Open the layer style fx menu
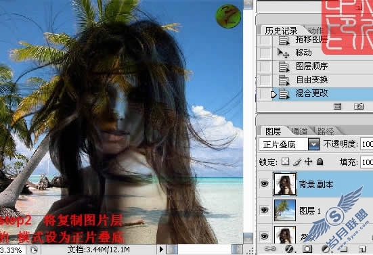373x255 pixels. [290, 249]
